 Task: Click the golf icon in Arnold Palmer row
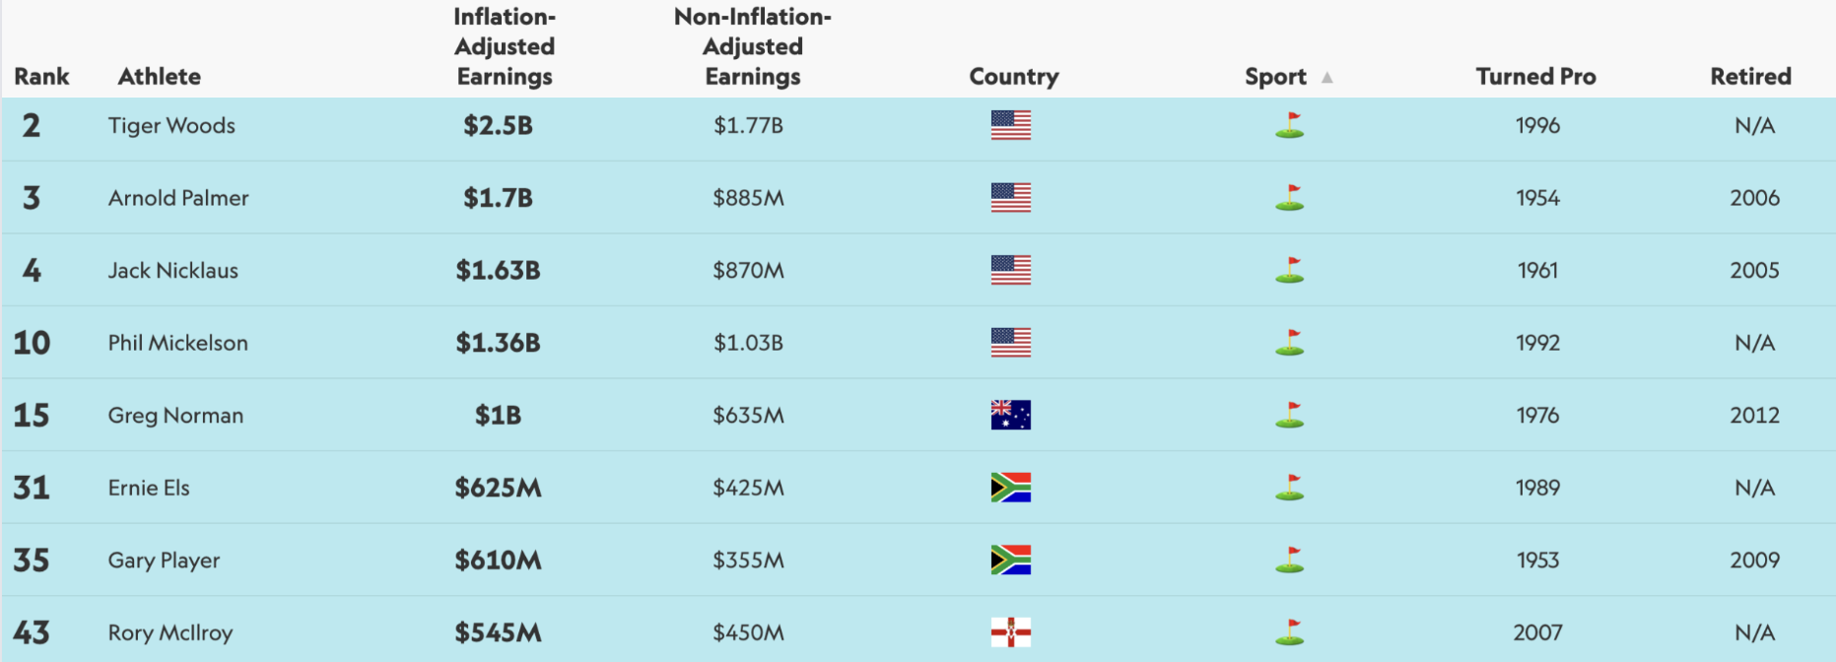[x=1289, y=198]
